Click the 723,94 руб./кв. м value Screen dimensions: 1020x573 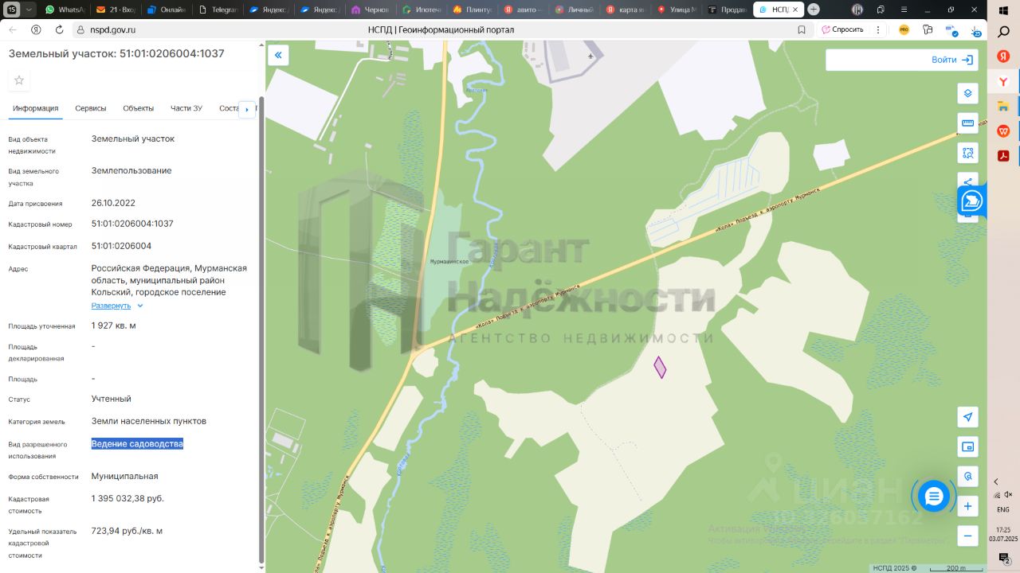(x=127, y=531)
